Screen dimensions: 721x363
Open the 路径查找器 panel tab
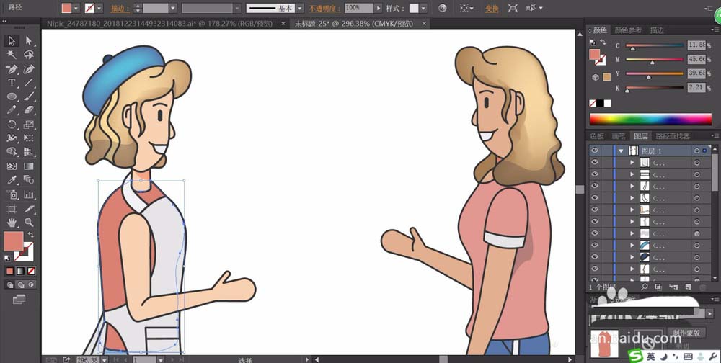pos(672,136)
